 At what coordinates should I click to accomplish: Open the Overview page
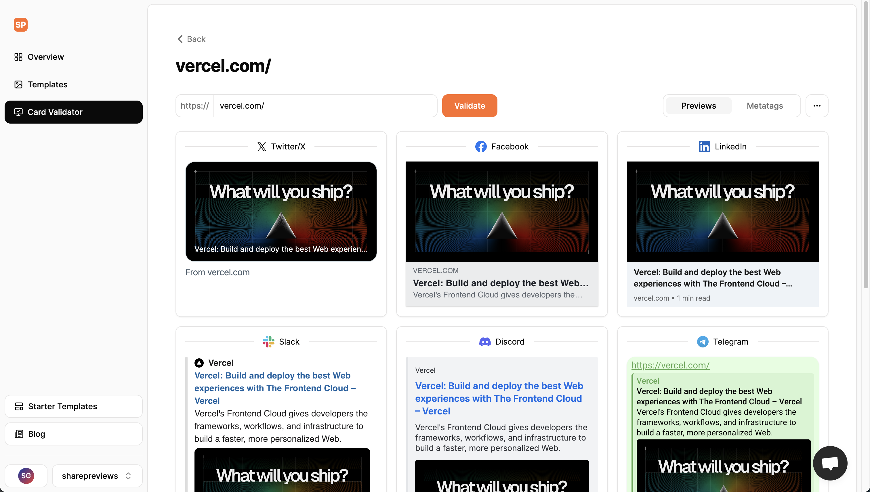click(73, 57)
